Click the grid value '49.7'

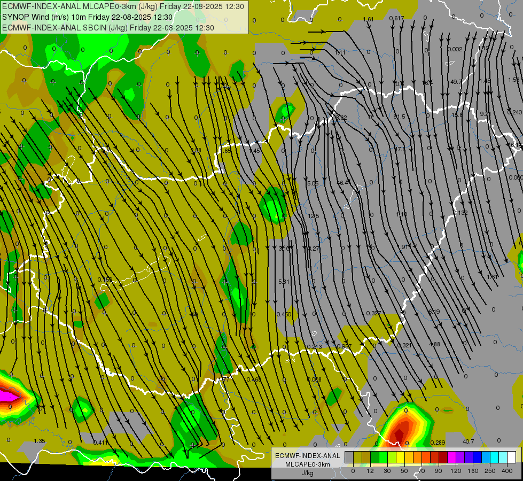(x=456, y=82)
